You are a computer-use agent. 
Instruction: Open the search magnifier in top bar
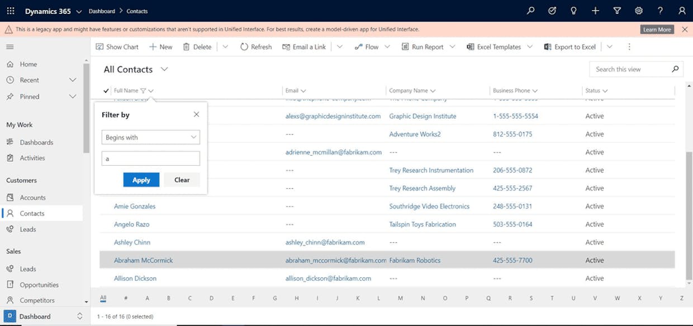[x=530, y=11]
